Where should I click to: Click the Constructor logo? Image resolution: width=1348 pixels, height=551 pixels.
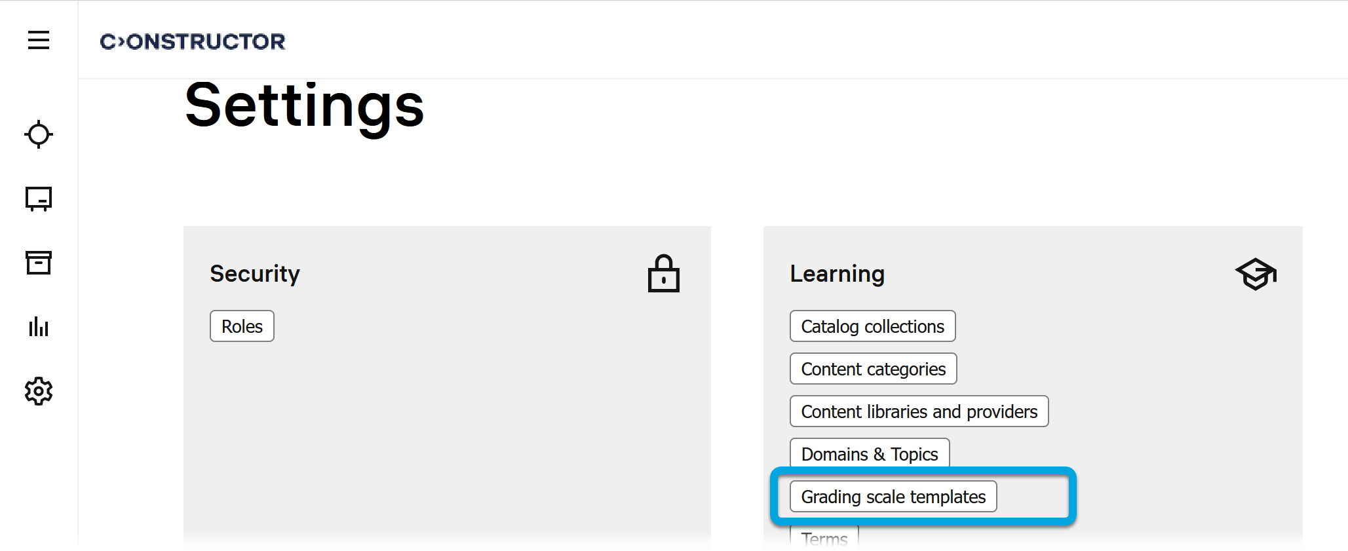193,41
